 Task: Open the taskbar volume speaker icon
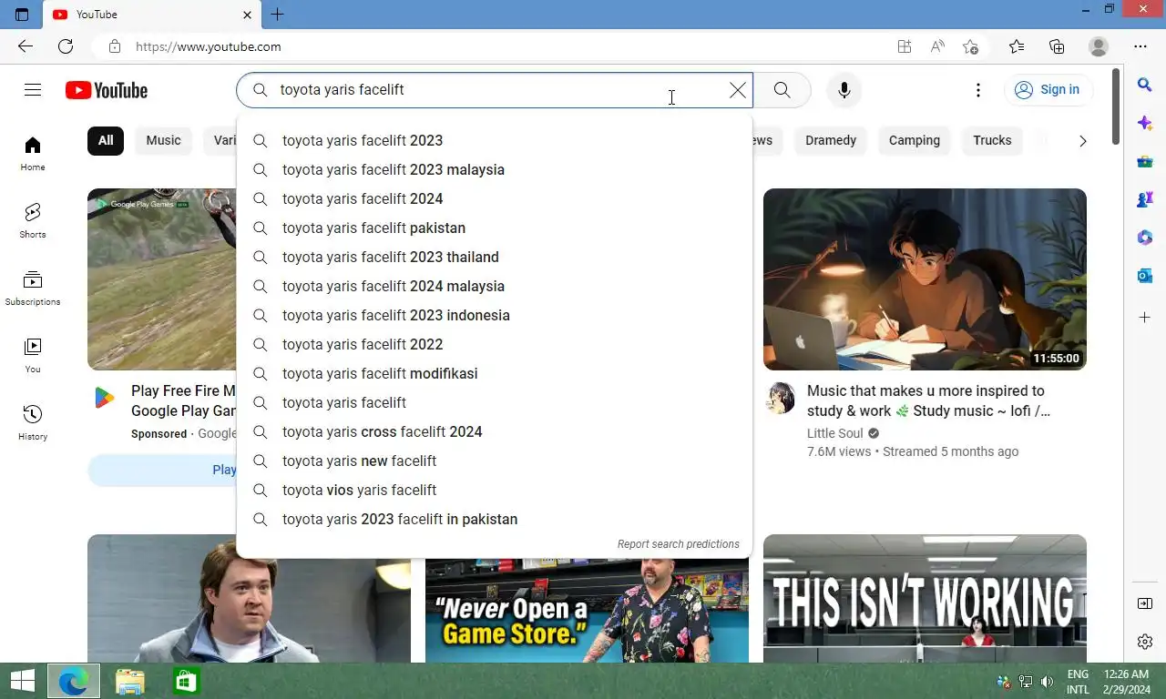1048,682
